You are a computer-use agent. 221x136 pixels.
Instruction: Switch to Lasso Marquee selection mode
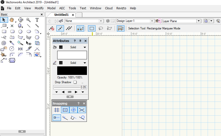coord(101,28)
